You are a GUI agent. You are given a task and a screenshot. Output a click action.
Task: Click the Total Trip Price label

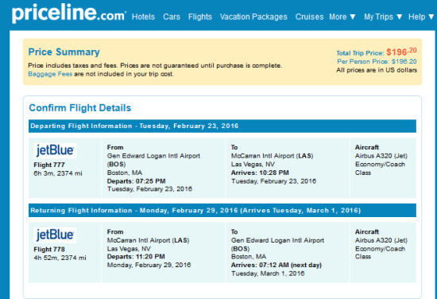click(x=360, y=53)
